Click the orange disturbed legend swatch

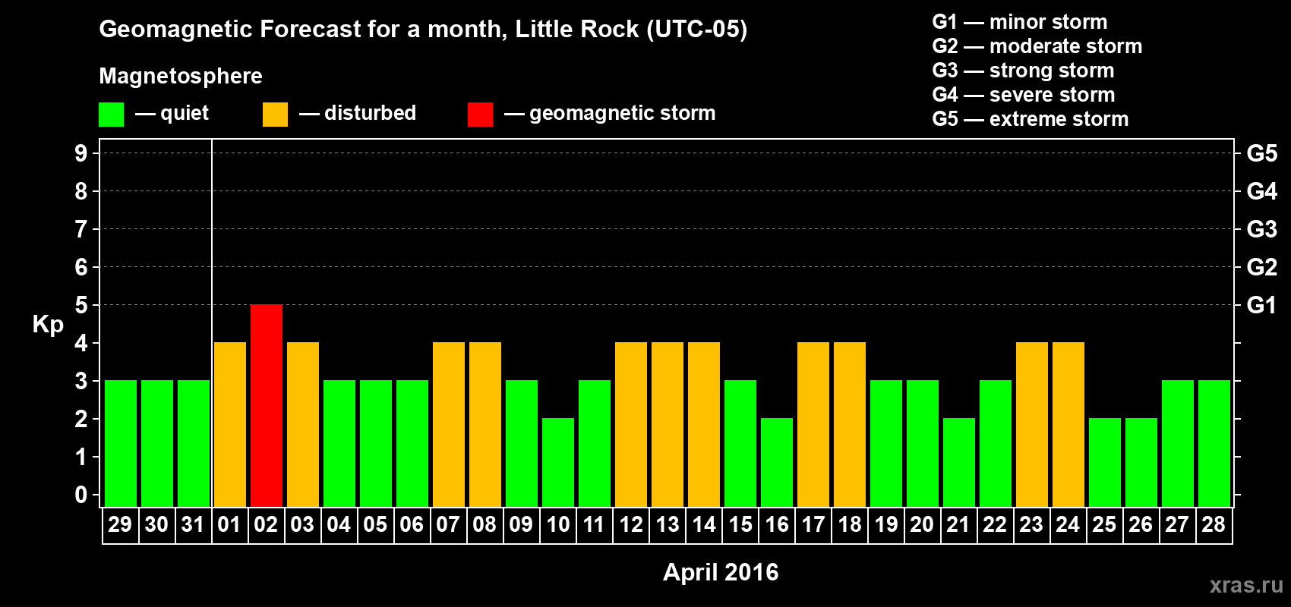(x=275, y=115)
